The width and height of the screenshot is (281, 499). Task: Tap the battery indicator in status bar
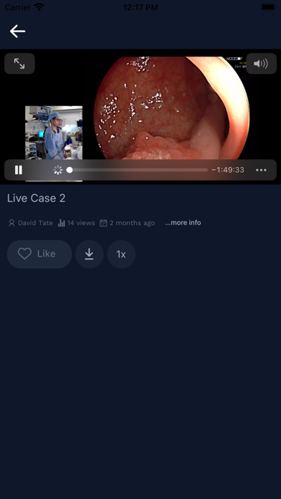coord(268,7)
